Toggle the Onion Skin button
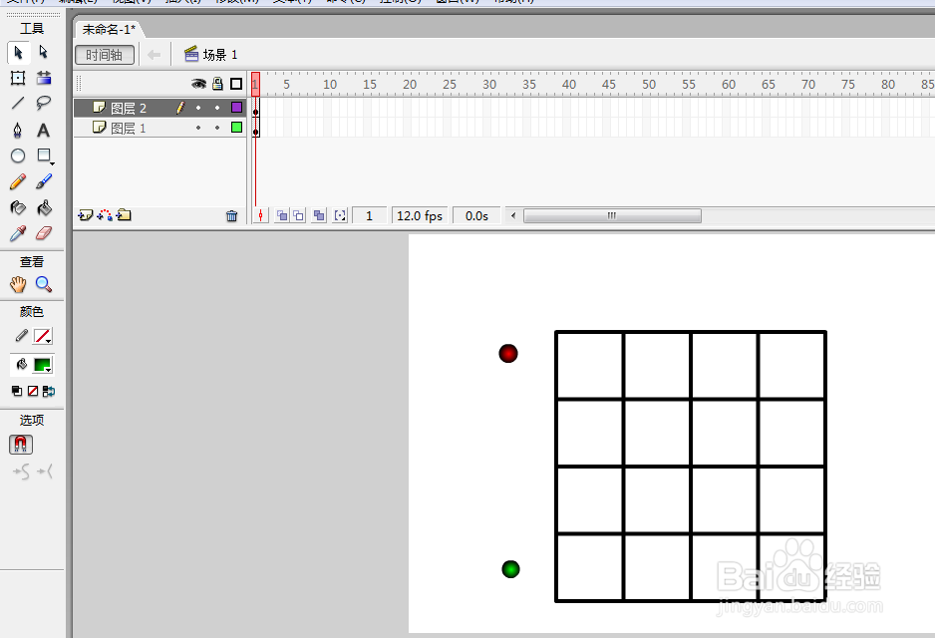 [x=282, y=216]
